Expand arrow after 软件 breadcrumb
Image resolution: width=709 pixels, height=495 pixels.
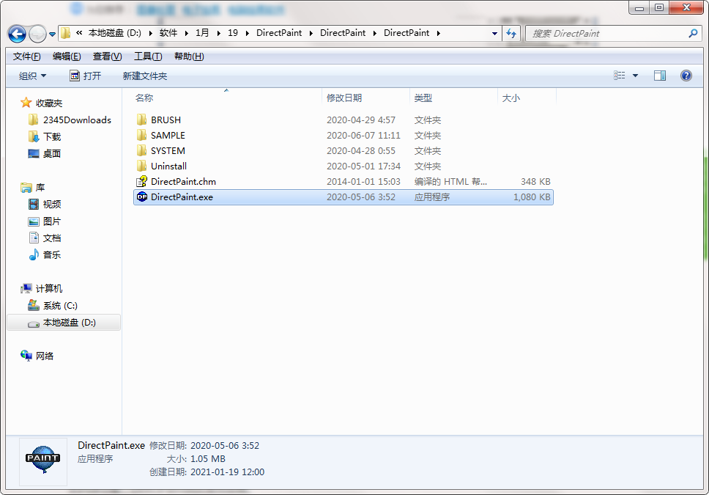[186, 33]
